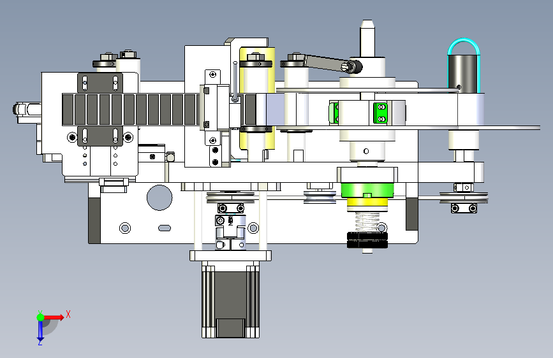Select the rightmost V-groove pulley

[x=464, y=198]
